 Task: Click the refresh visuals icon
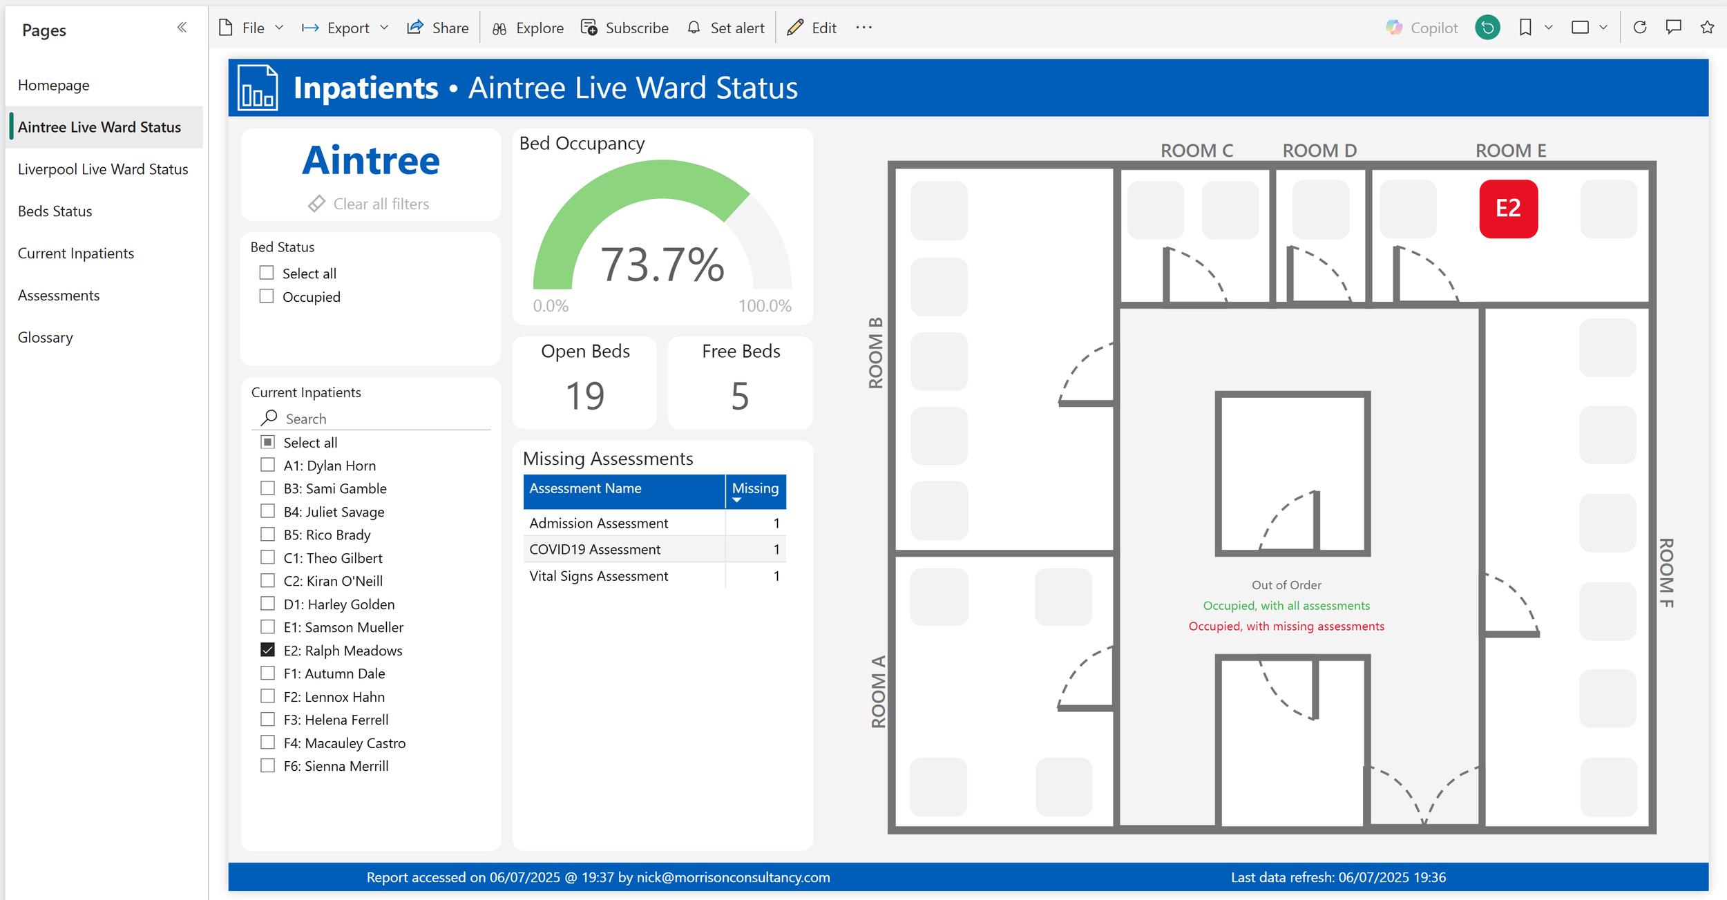(1639, 28)
